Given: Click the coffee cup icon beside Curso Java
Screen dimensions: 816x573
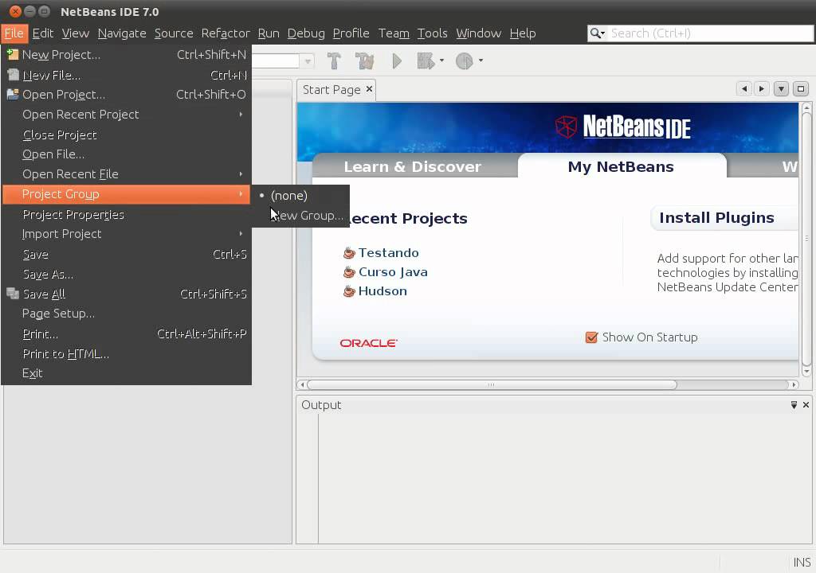Looking at the screenshot, I should point(349,272).
